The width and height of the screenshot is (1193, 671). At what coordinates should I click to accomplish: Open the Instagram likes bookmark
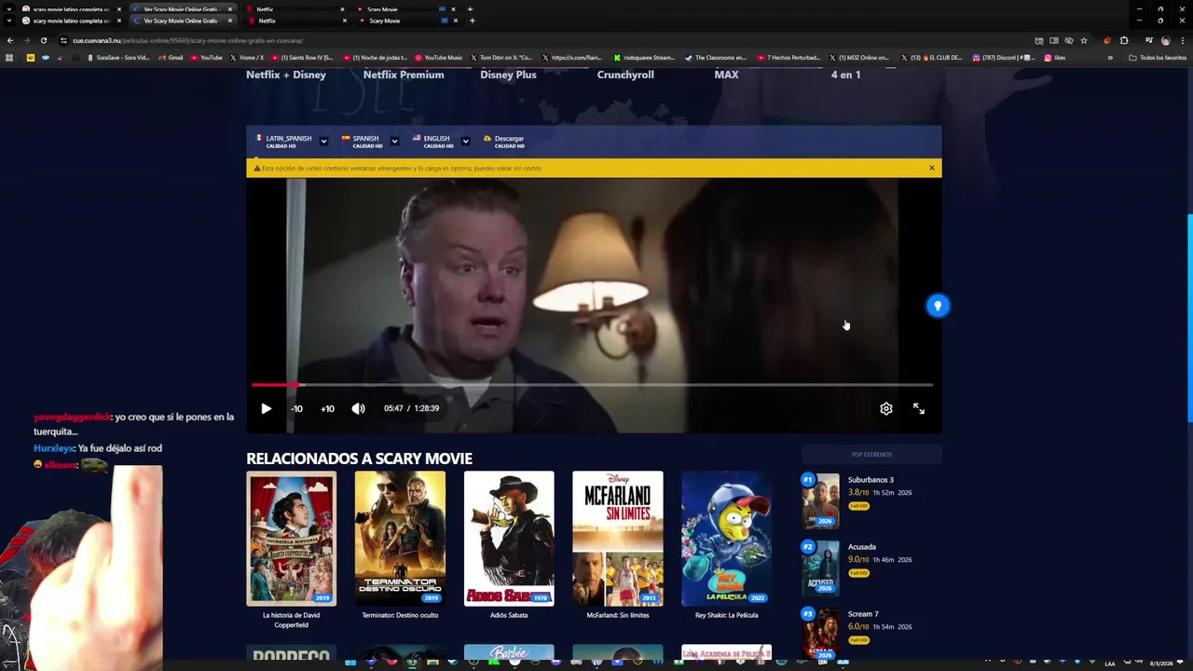tap(1055, 58)
